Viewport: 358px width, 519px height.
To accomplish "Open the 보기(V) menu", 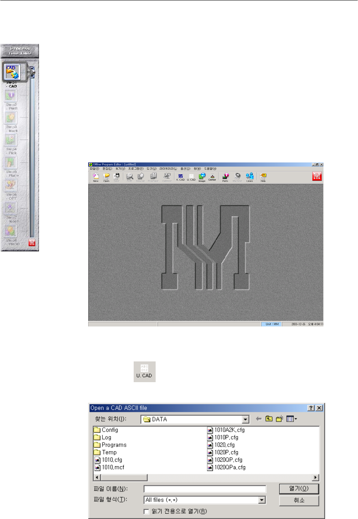I will (121, 169).
